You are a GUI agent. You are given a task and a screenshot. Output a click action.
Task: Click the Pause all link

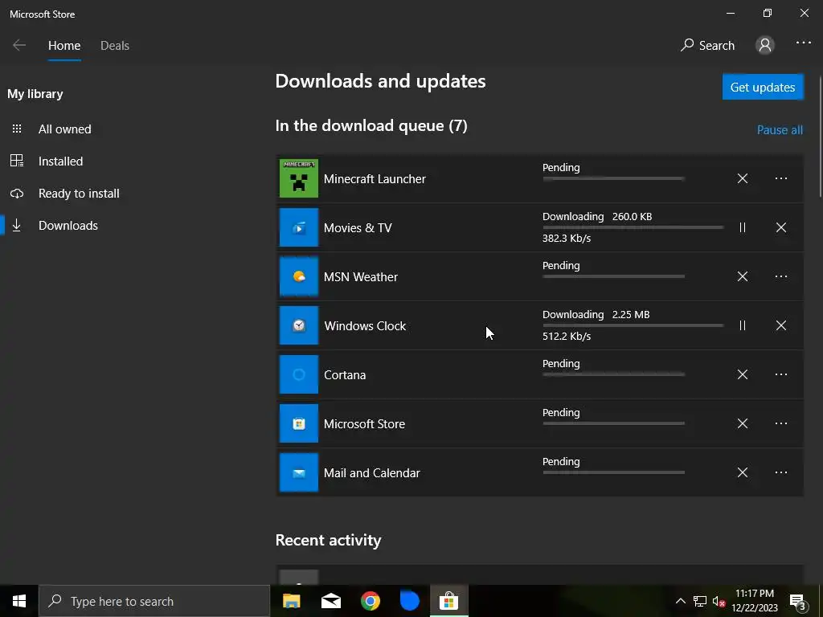click(x=780, y=129)
